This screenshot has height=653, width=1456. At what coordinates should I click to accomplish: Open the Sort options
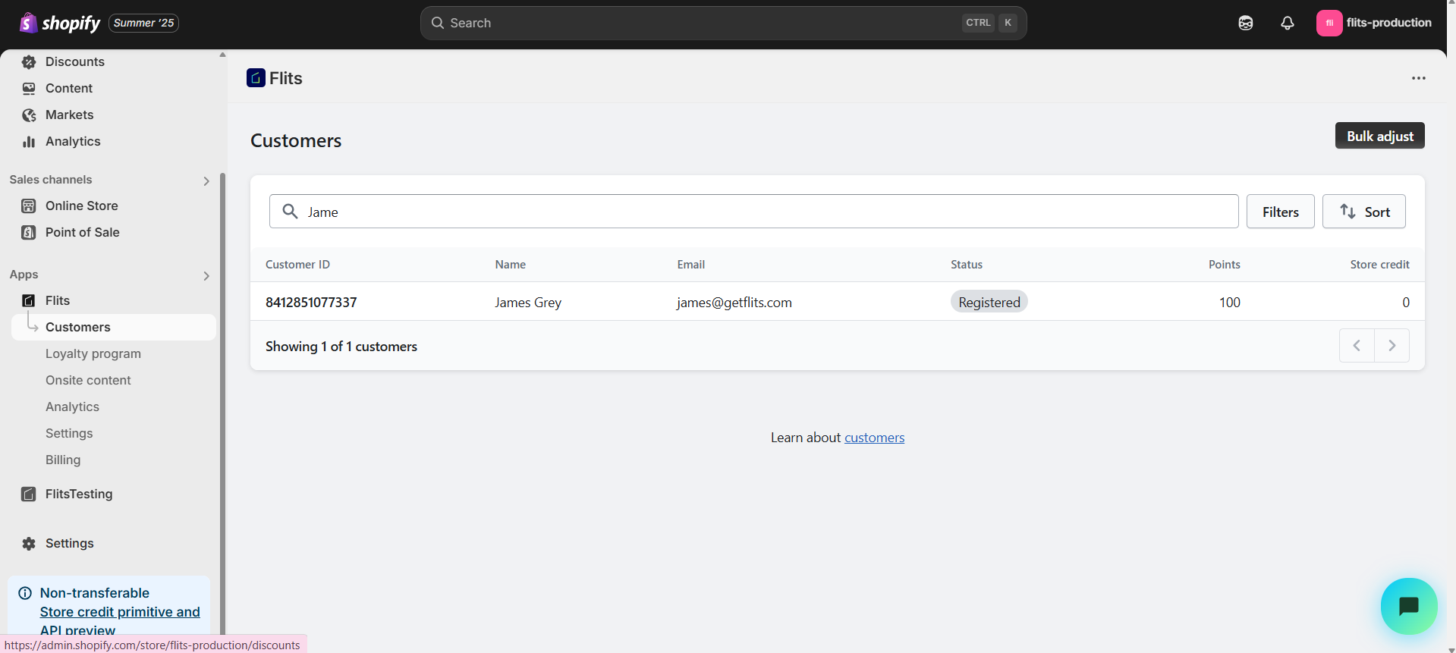coord(1364,212)
